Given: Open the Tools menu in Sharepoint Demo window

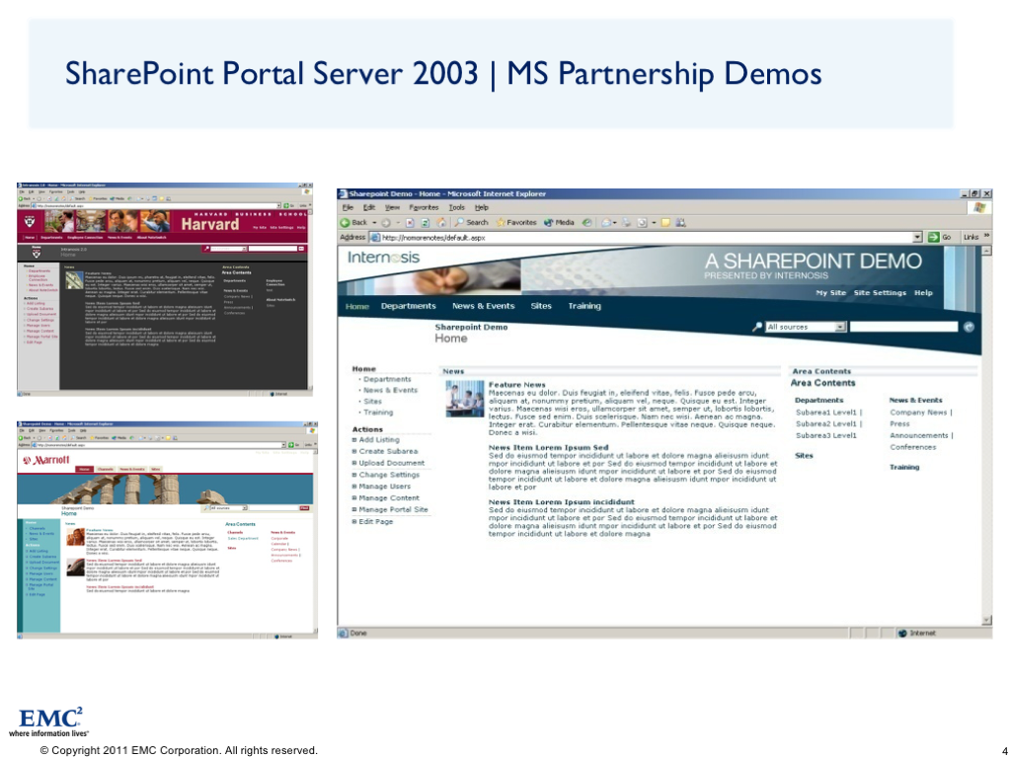Looking at the screenshot, I should tap(456, 207).
